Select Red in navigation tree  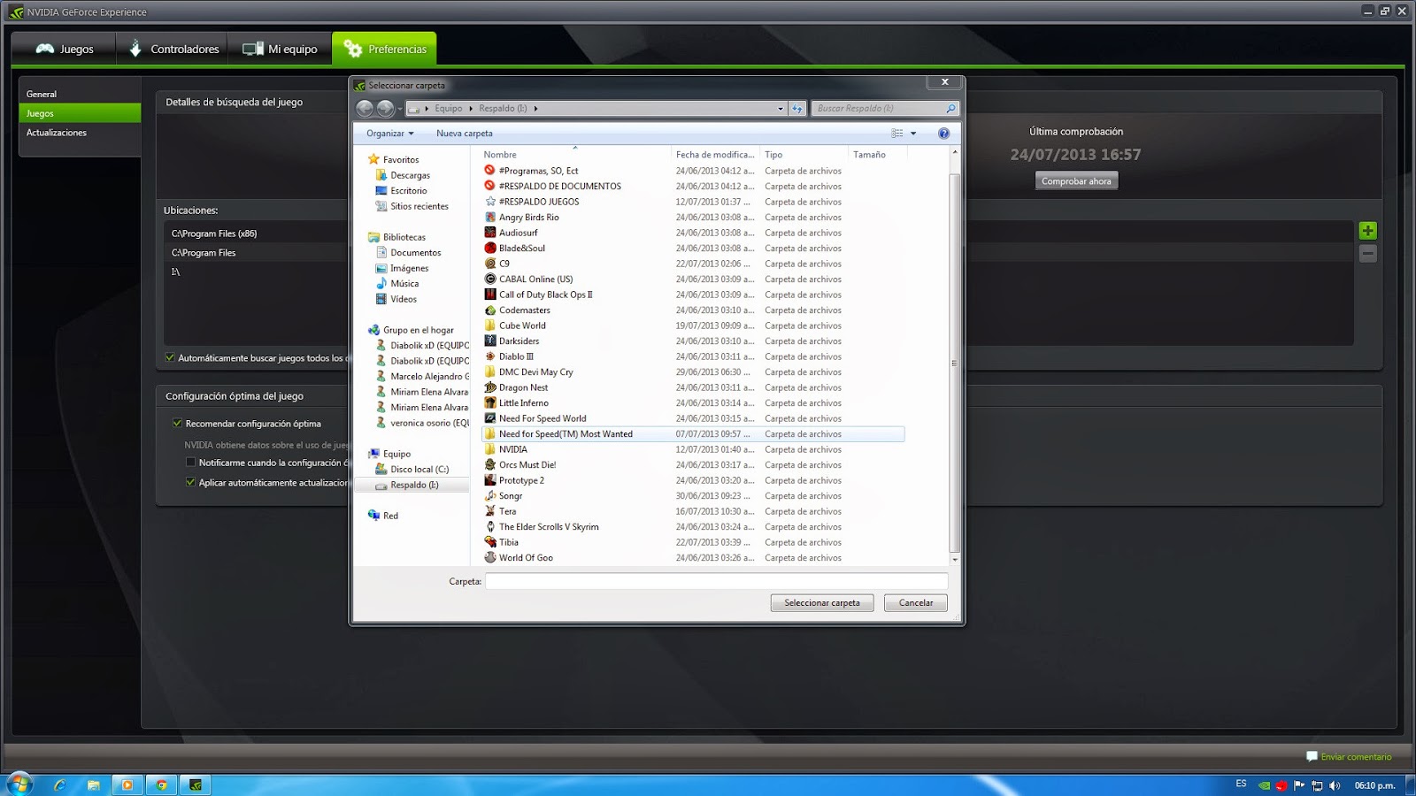[x=383, y=516]
